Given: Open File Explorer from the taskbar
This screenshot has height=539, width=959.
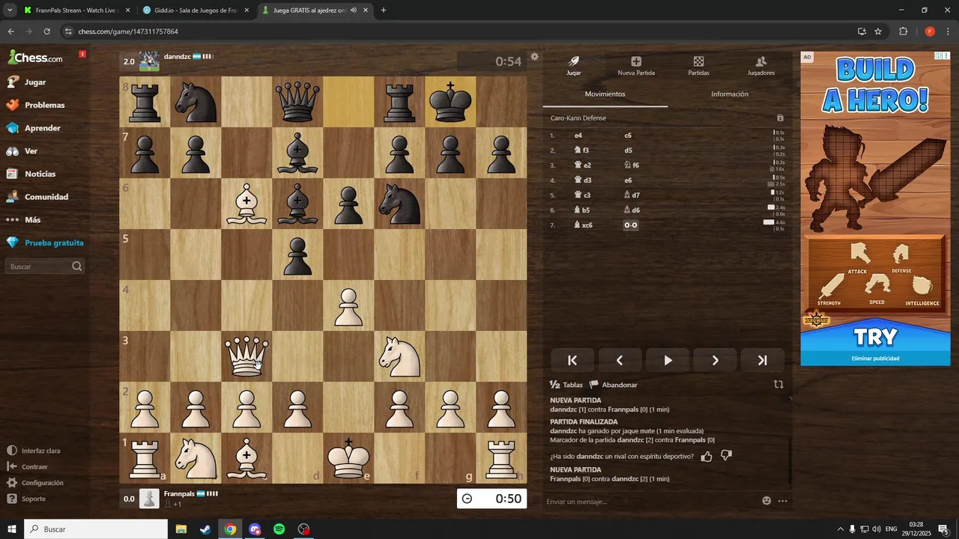Looking at the screenshot, I should click(181, 529).
